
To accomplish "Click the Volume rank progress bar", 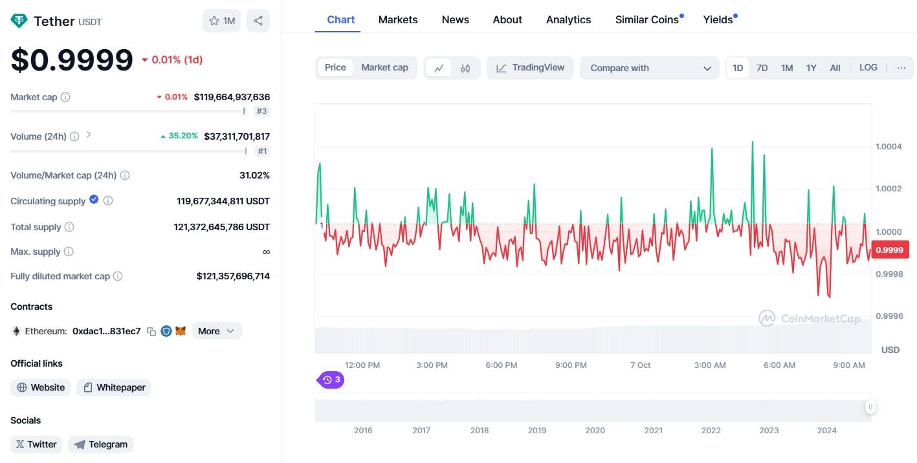I will point(128,151).
